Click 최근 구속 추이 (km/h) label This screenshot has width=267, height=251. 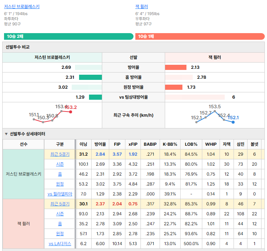point(133,115)
